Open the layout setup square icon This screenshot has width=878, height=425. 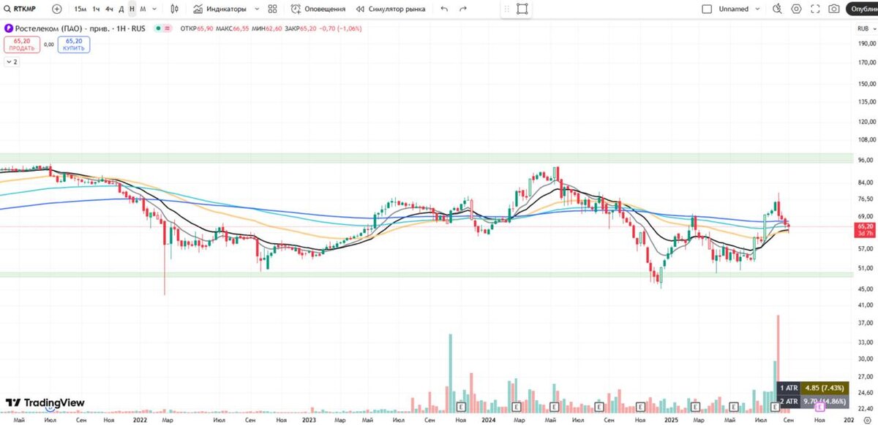pos(707,9)
